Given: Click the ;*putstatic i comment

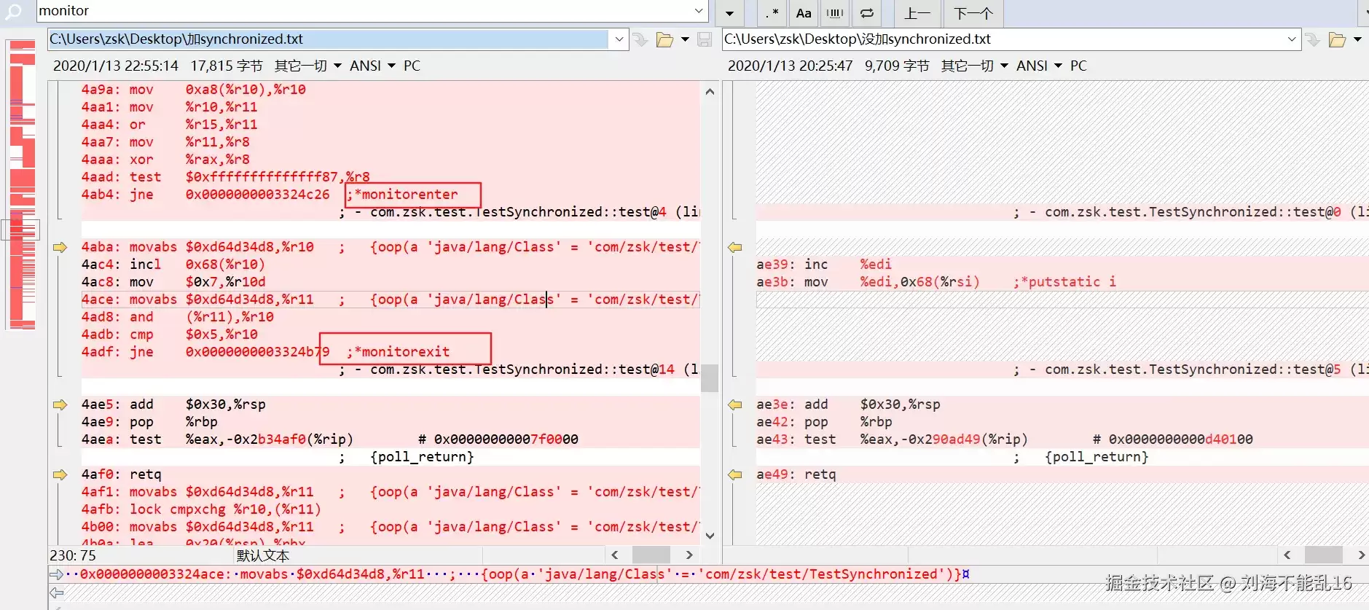Looking at the screenshot, I should pos(1064,282).
